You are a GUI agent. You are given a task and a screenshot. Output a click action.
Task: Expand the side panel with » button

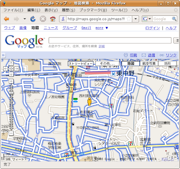click(x=3, y=55)
